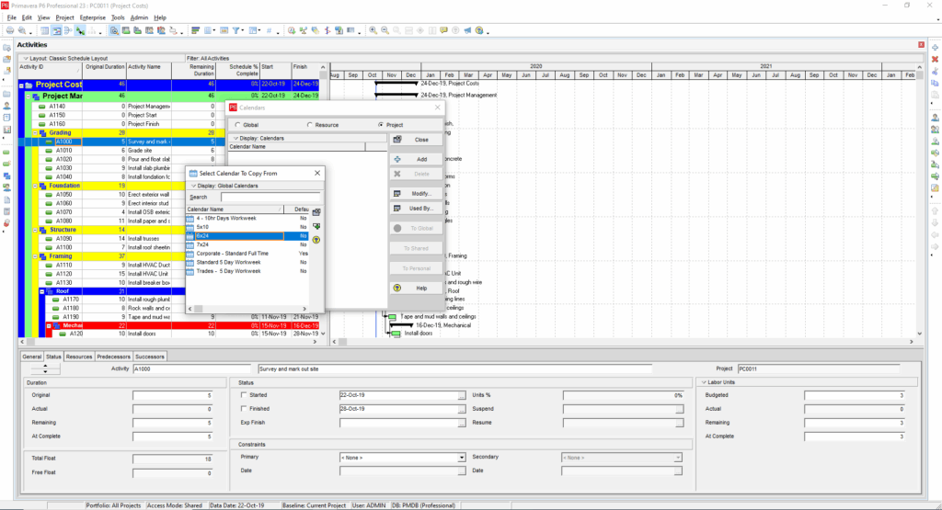Click the Level Resources toolbar icon

[304, 30]
